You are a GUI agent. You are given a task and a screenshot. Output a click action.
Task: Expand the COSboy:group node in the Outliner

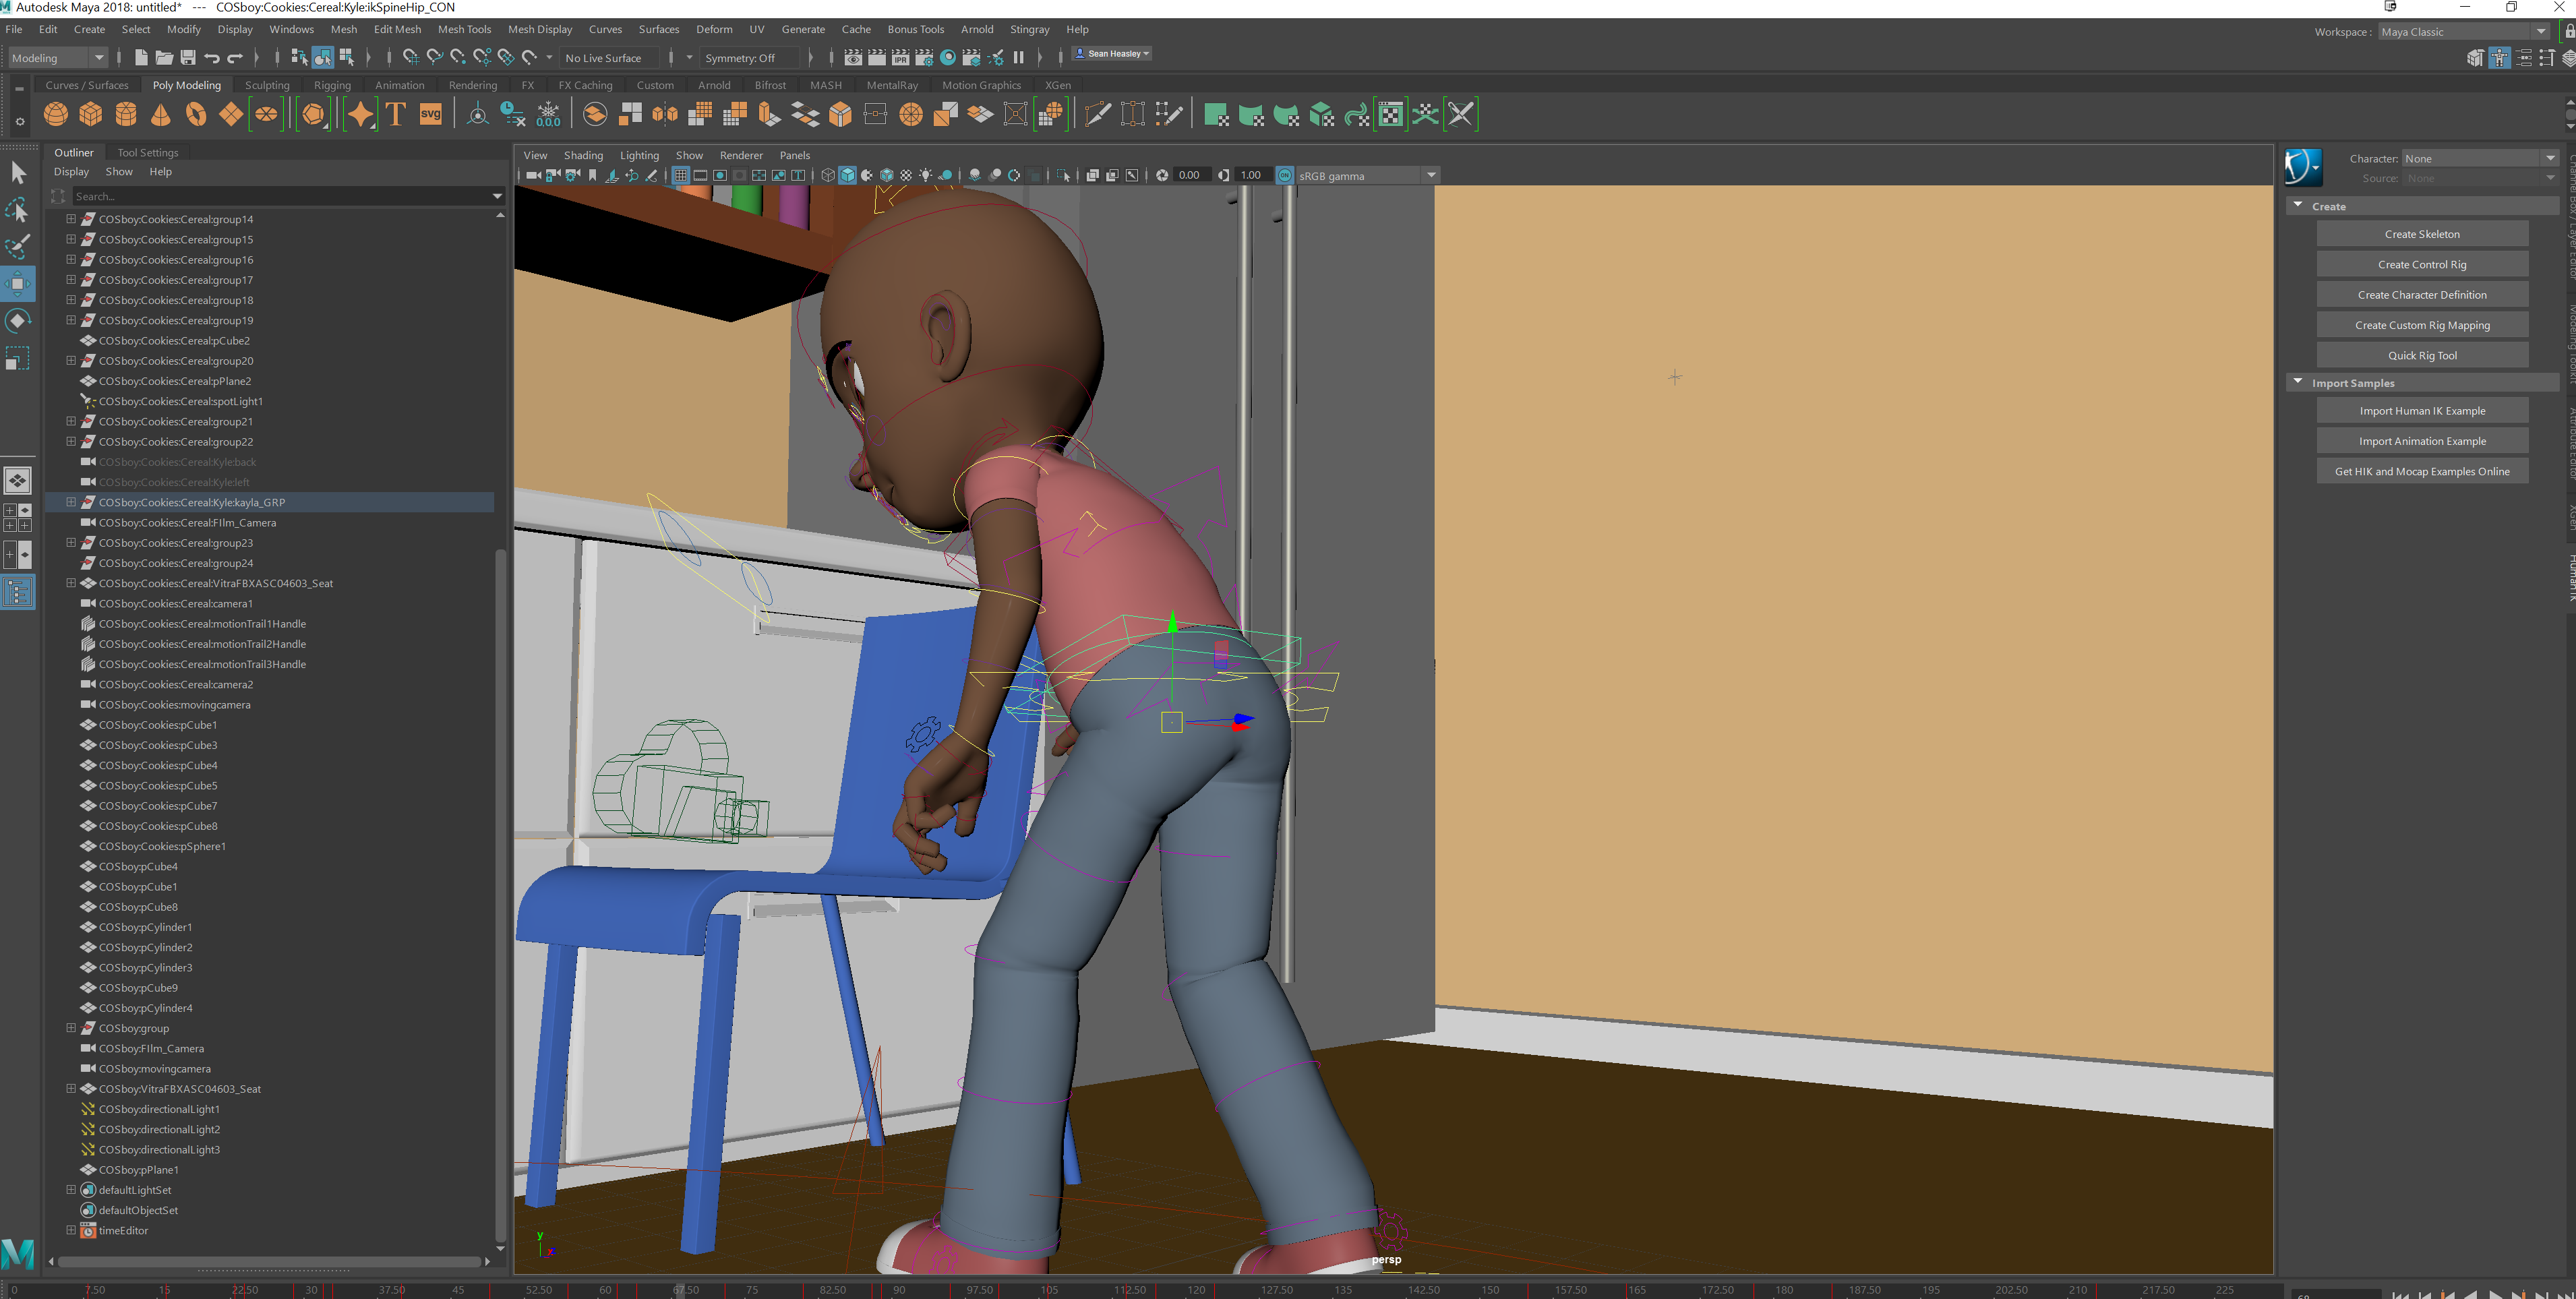(70, 1028)
